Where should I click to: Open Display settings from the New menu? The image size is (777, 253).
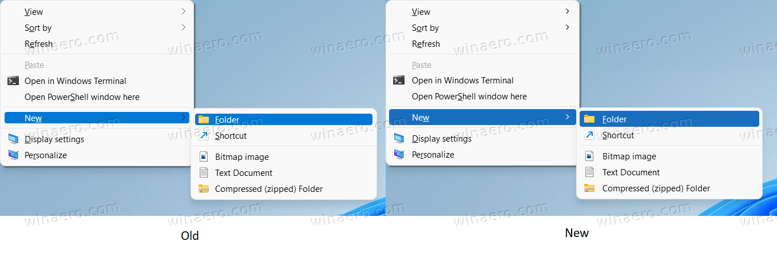coord(441,139)
